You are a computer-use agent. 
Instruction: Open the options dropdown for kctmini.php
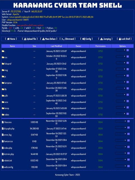click(x=121, y=153)
